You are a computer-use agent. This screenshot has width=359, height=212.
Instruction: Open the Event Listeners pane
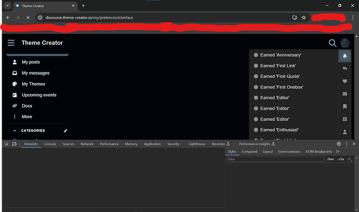289,152
